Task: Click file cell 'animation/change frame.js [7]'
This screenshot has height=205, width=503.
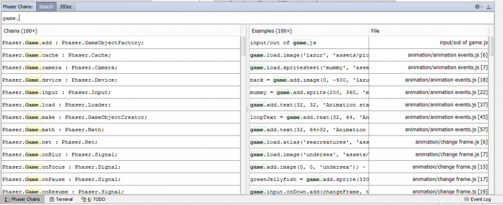Action: pos(428,155)
